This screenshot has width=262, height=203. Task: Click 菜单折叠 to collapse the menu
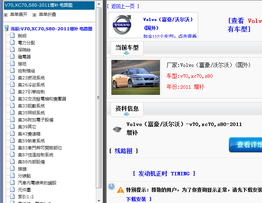47,15
